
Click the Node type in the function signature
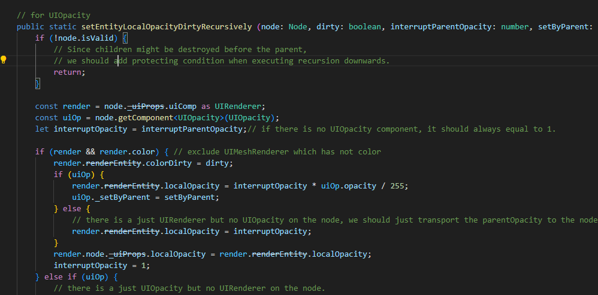(298, 26)
